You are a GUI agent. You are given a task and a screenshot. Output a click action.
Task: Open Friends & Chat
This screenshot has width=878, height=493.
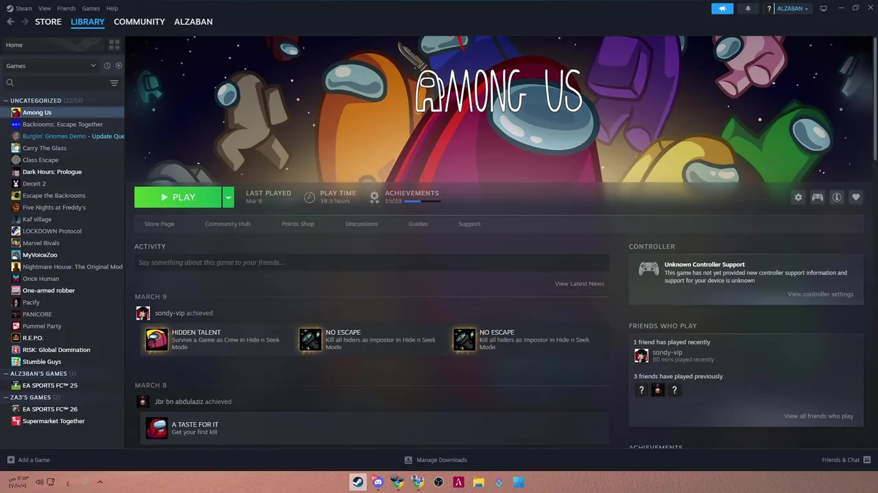pyautogui.click(x=846, y=460)
